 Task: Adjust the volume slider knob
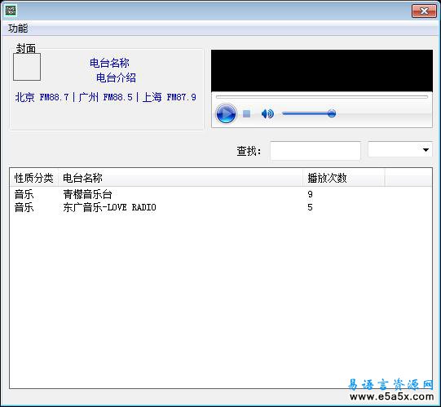[332, 113]
